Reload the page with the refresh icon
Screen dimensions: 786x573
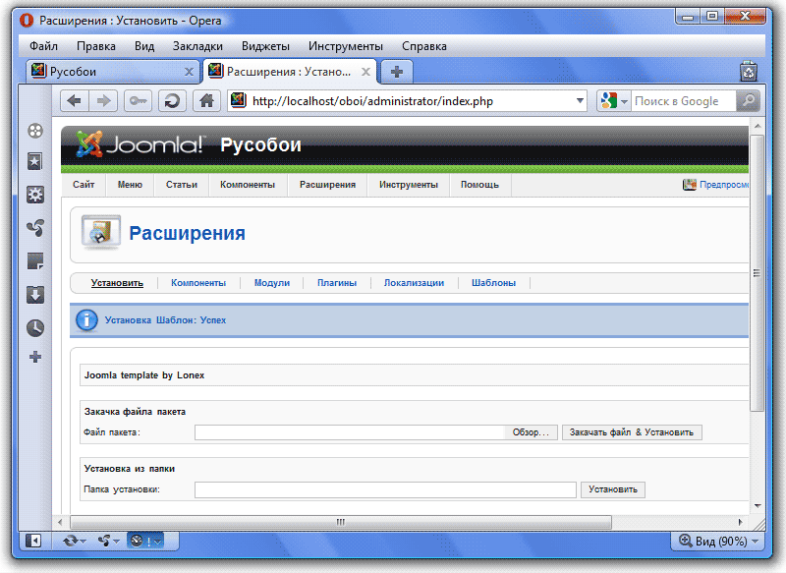tap(172, 101)
